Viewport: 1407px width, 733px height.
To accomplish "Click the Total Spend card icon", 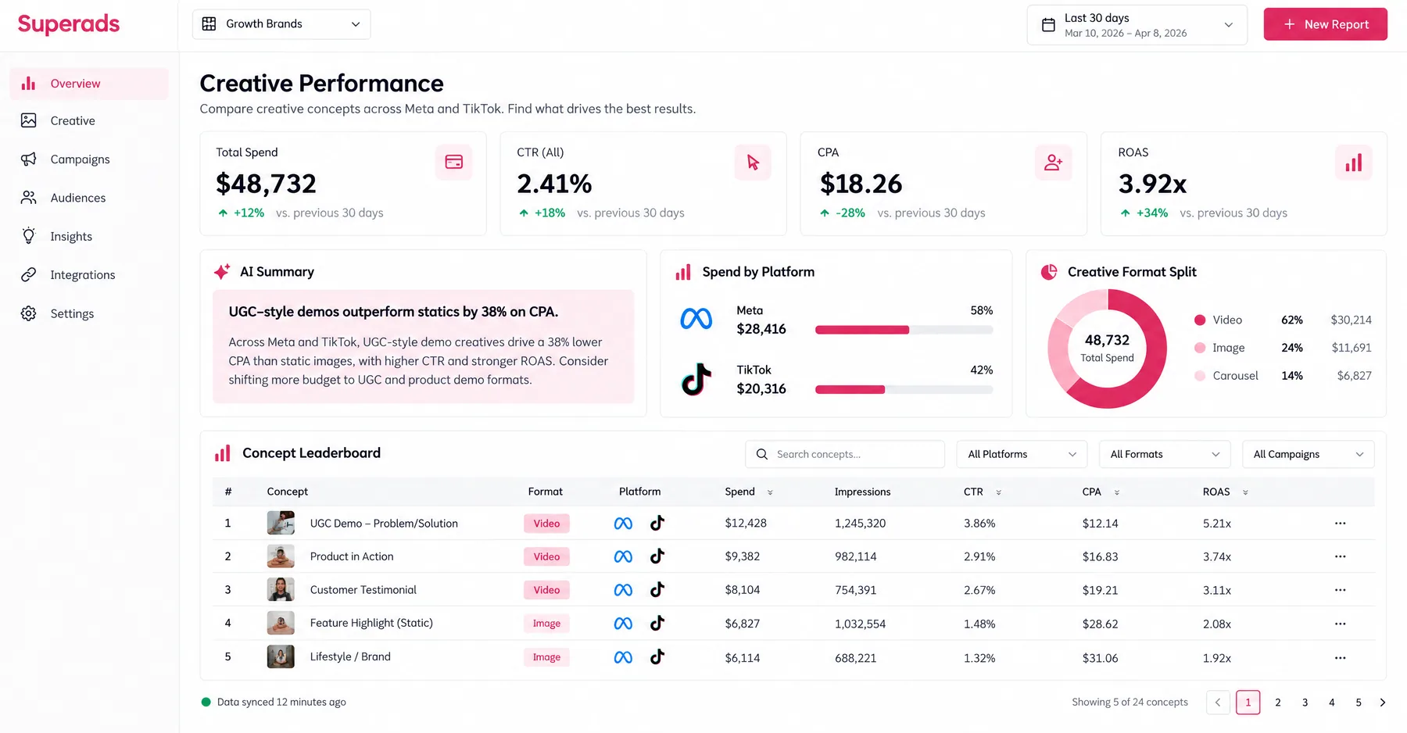I will 453,162.
